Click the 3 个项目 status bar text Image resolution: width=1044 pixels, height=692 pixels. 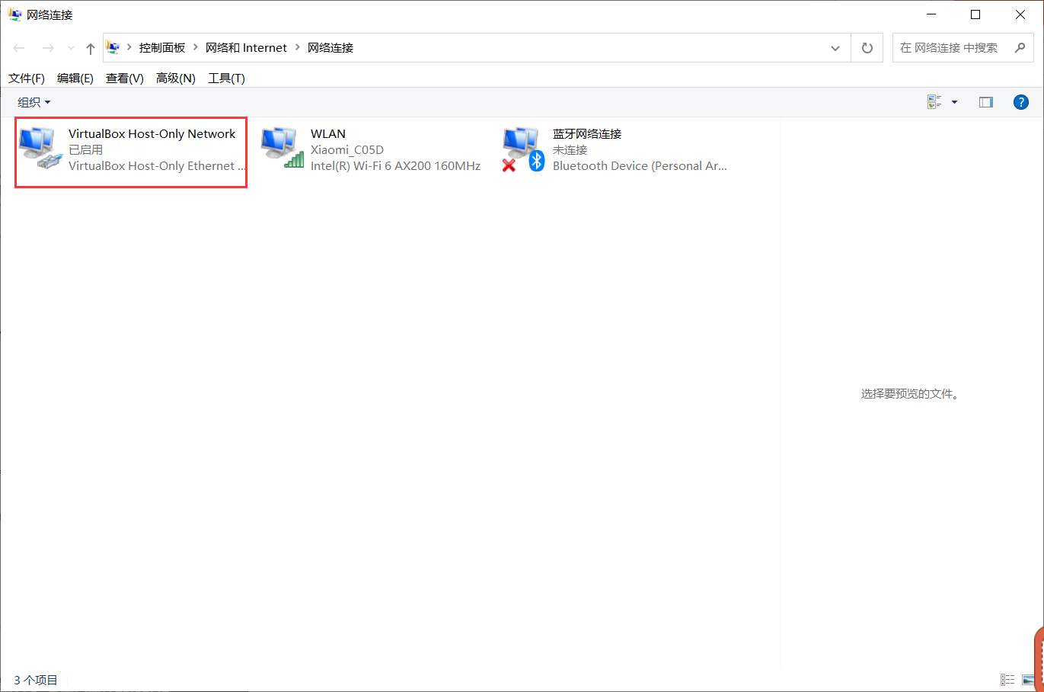[36, 680]
